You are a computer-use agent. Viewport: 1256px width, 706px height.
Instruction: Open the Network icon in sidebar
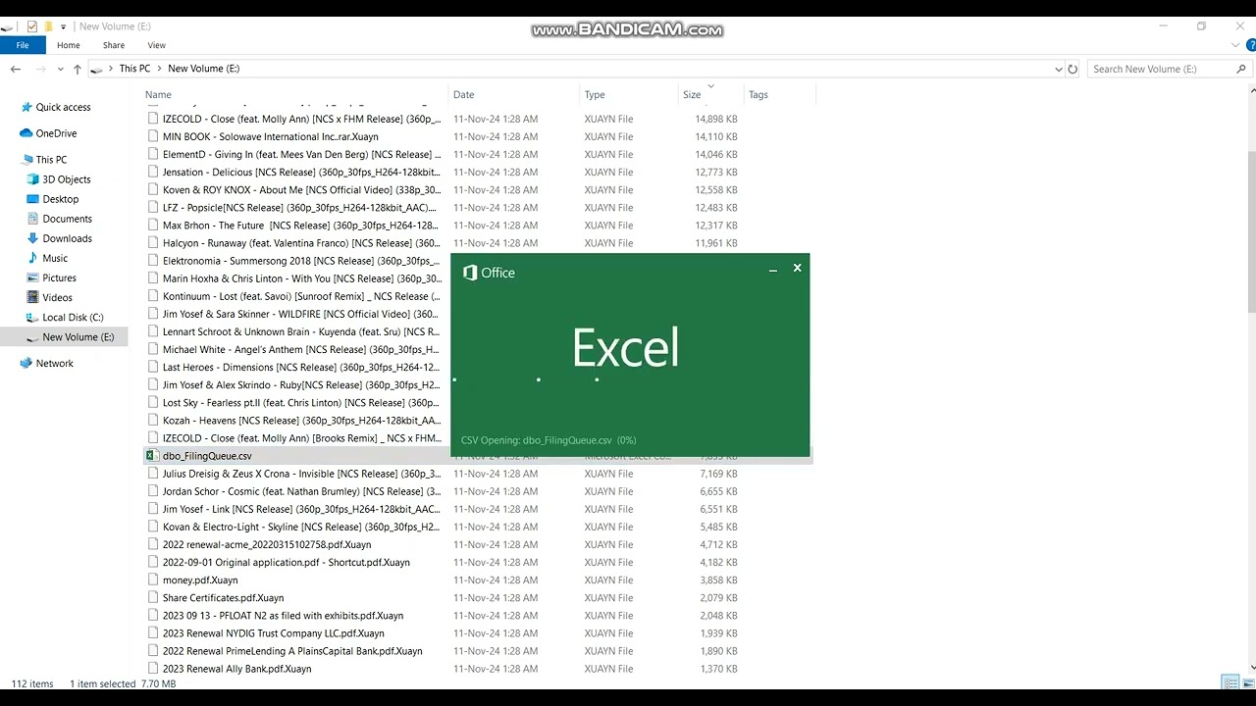pos(26,363)
